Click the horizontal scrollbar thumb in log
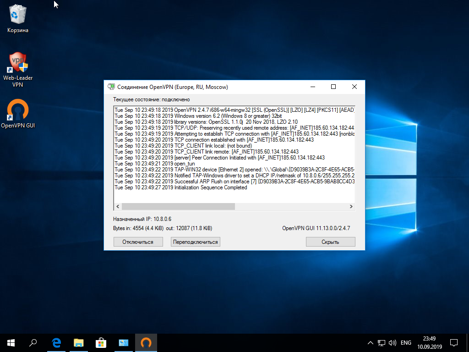The height and width of the screenshot is (352, 469). pos(178,207)
